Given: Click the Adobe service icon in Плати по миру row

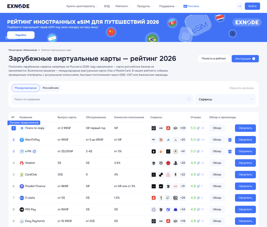Looking at the screenshot, I should coord(168,128).
